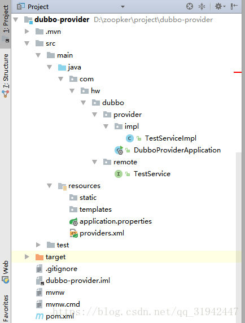This screenshot has width=245, height=323.
Task: Collapse the impl package
Action: (x=106, y=126)
